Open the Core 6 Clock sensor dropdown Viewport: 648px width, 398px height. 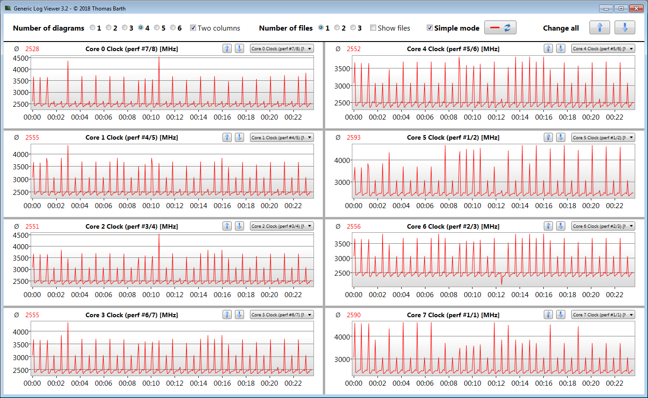[603, 226]
